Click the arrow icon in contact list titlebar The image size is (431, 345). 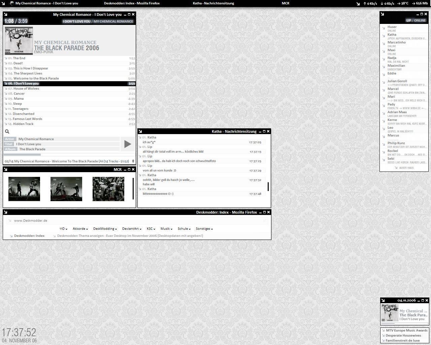click(383, 14)
